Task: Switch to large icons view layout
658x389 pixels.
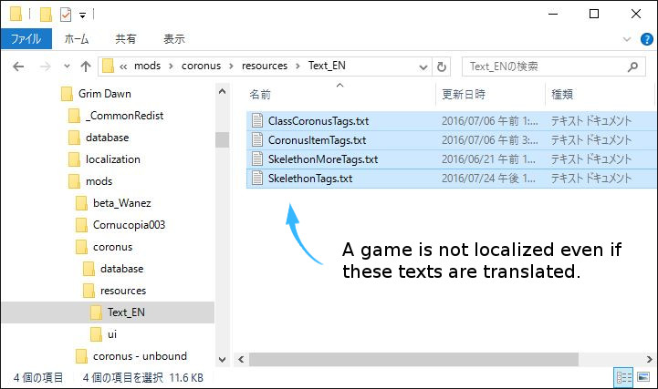Action: (642, 377)
